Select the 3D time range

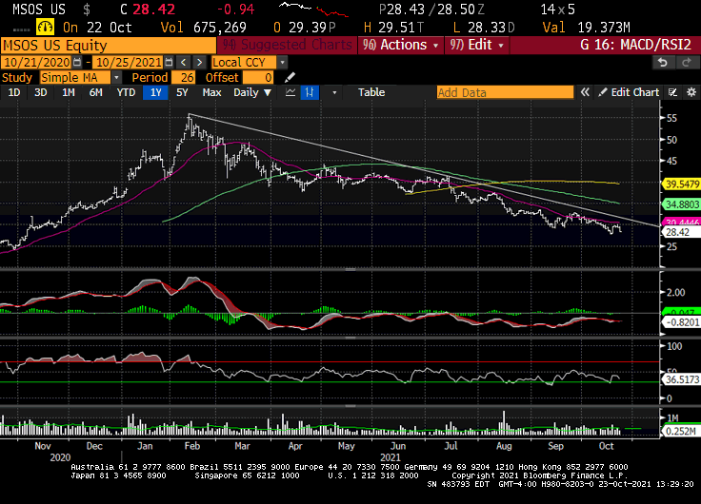click(x=41, y=92)
